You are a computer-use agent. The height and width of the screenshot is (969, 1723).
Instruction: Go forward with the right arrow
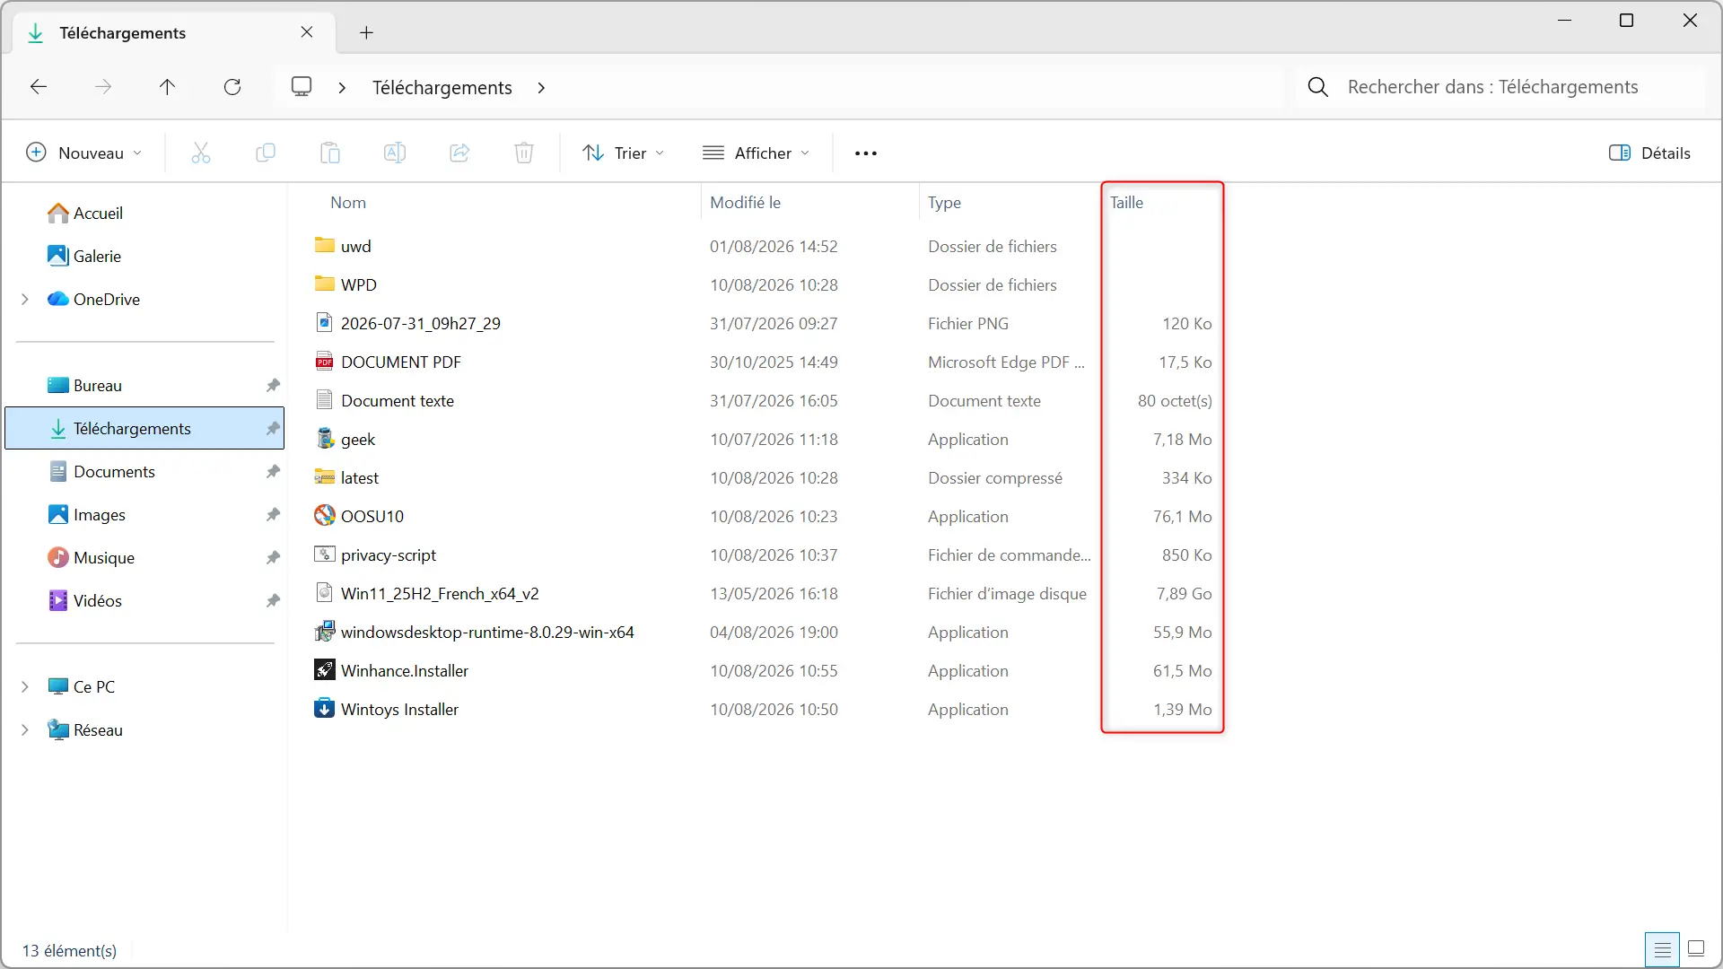pos(103,87)
